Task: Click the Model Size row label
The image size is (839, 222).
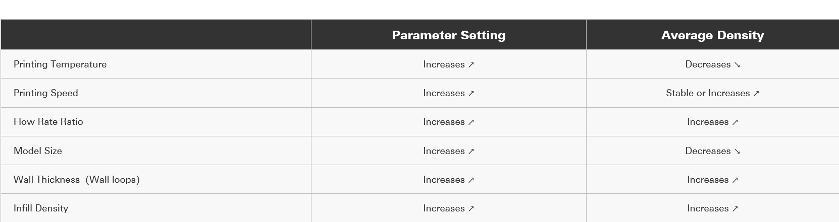Action: click(38, 151)
